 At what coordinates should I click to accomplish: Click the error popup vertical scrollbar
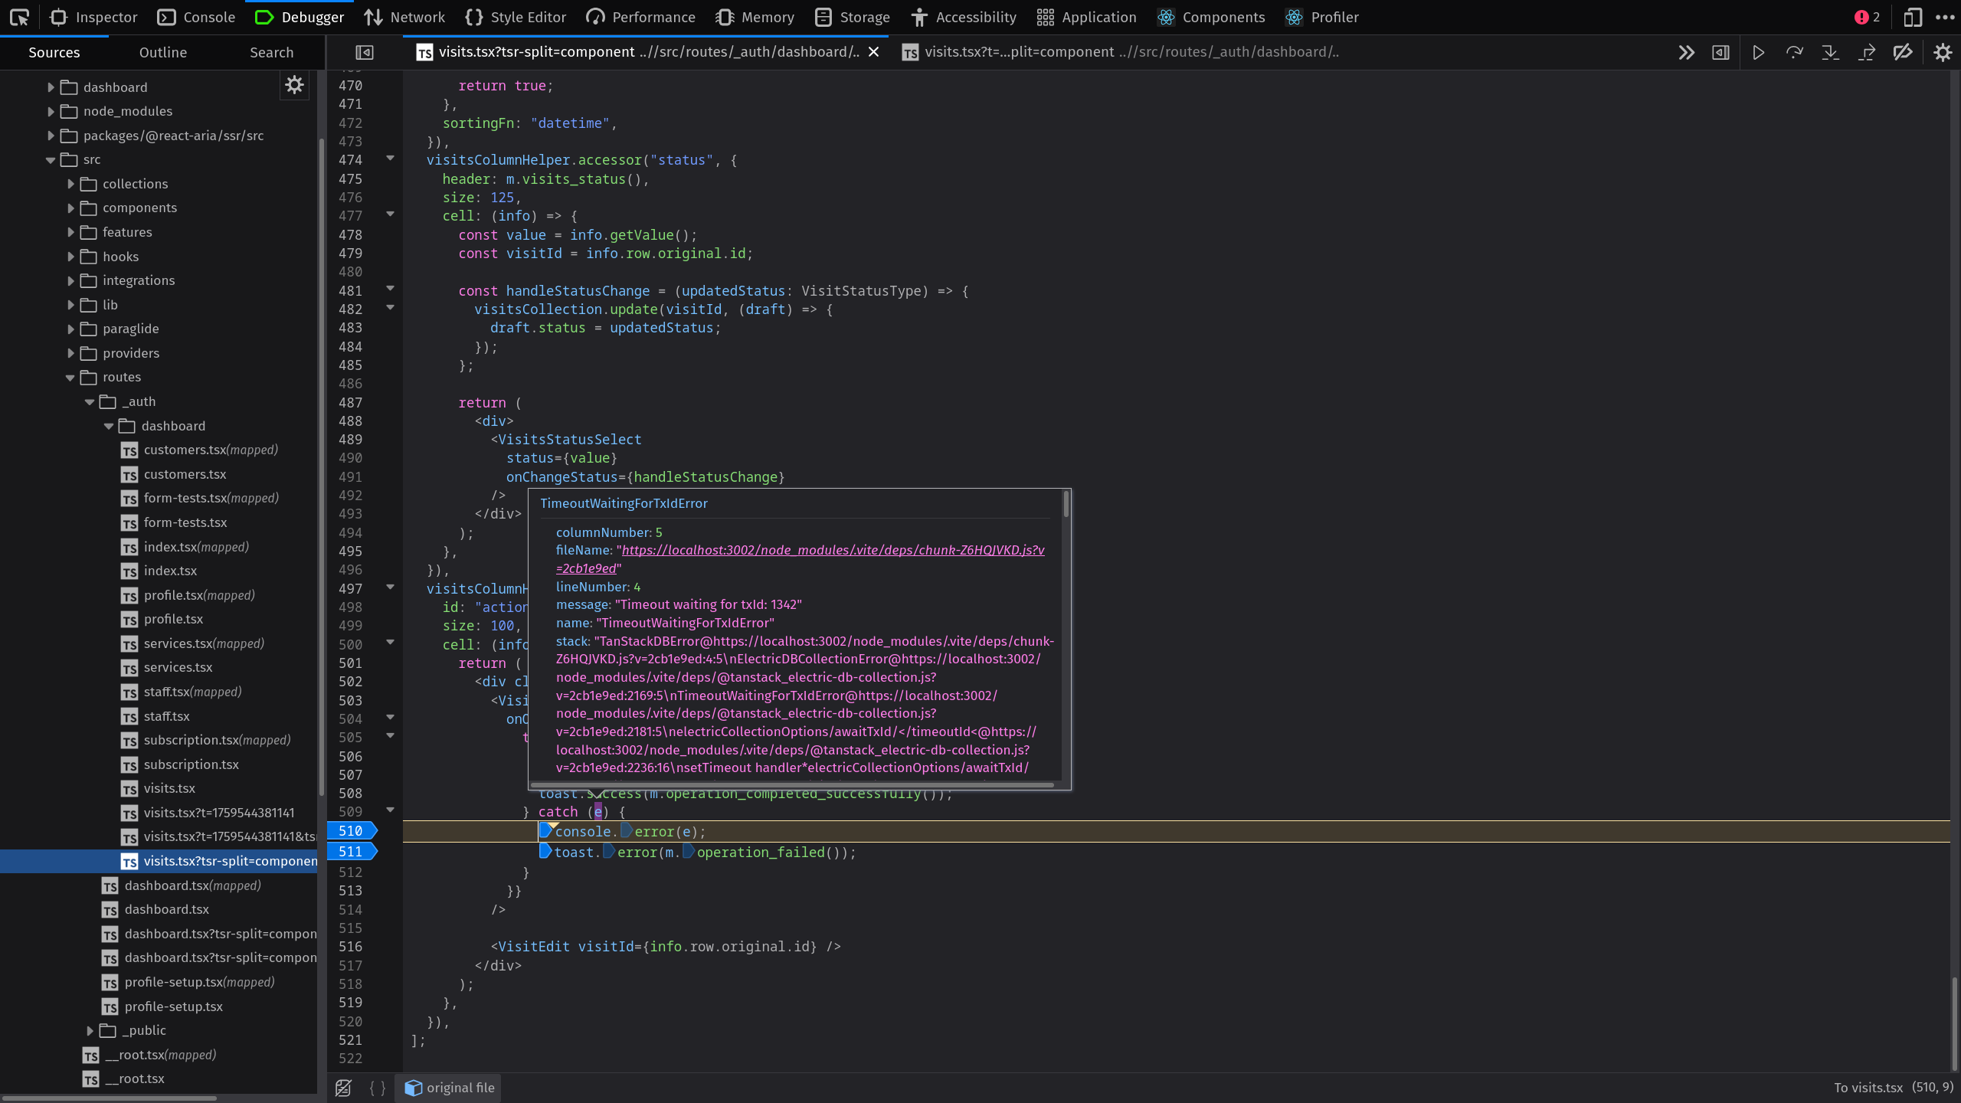pyautogui.click(x=1066, y=506)
